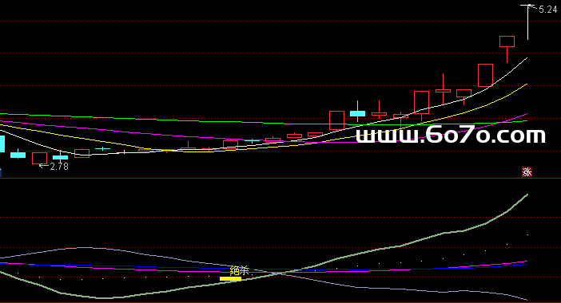Click the 5.24 high price label
561x303 pixels.
[x=547, y=10]
